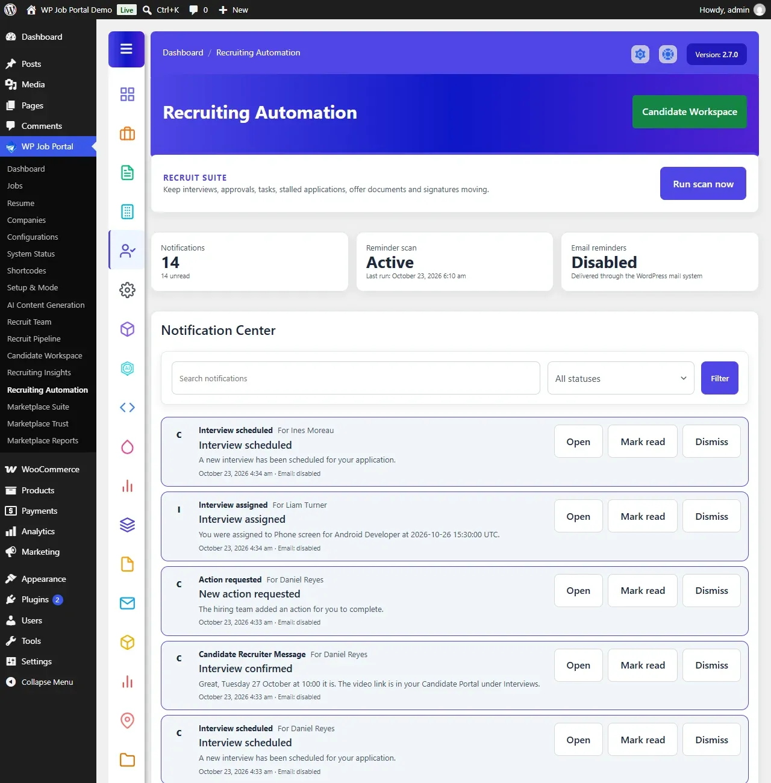The image size is (771, 783).
Task: Open the gear settings icon in sidebar
Action: point(127,290)
